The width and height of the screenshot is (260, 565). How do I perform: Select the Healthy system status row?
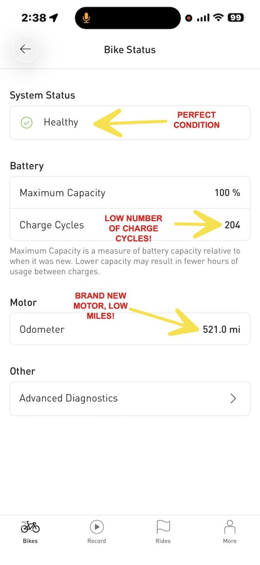tap(130, 122)
